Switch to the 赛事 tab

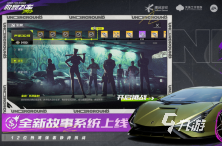(20, 50)
